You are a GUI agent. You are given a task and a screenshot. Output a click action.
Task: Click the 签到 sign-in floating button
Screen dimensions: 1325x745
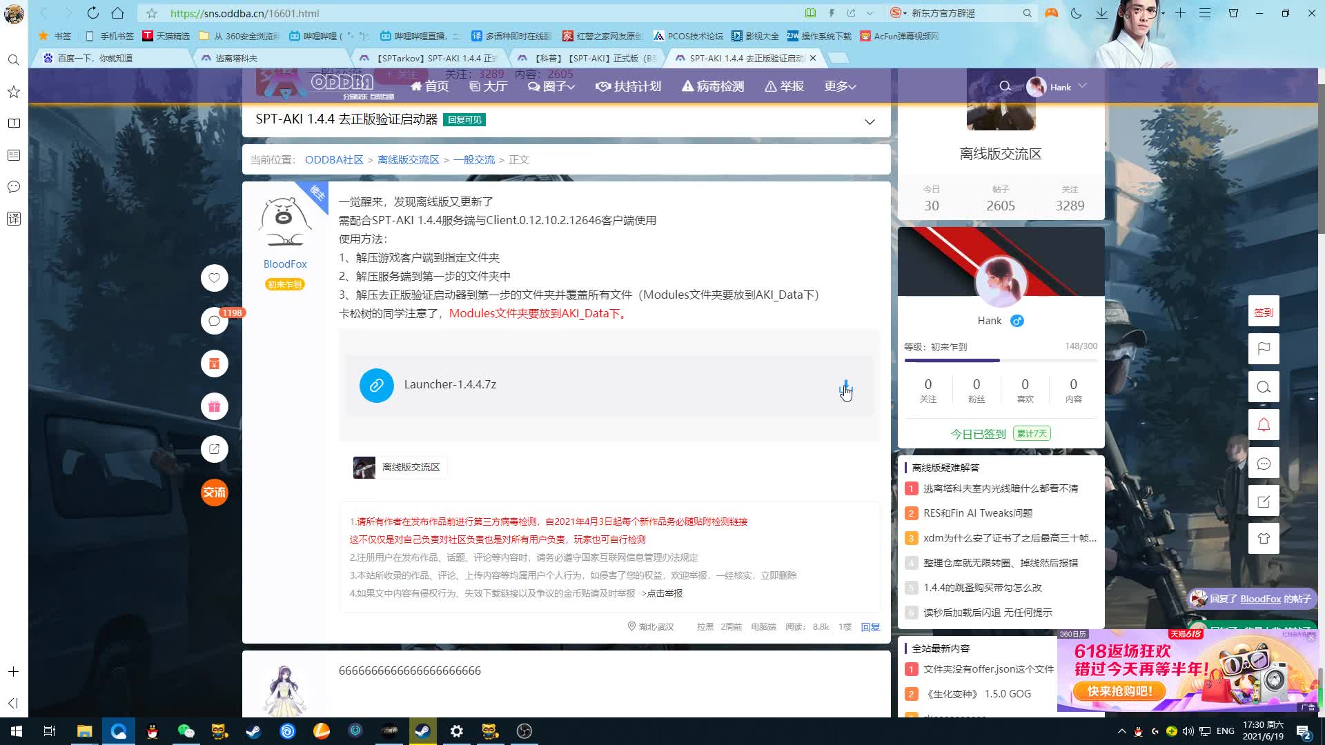1264,312
